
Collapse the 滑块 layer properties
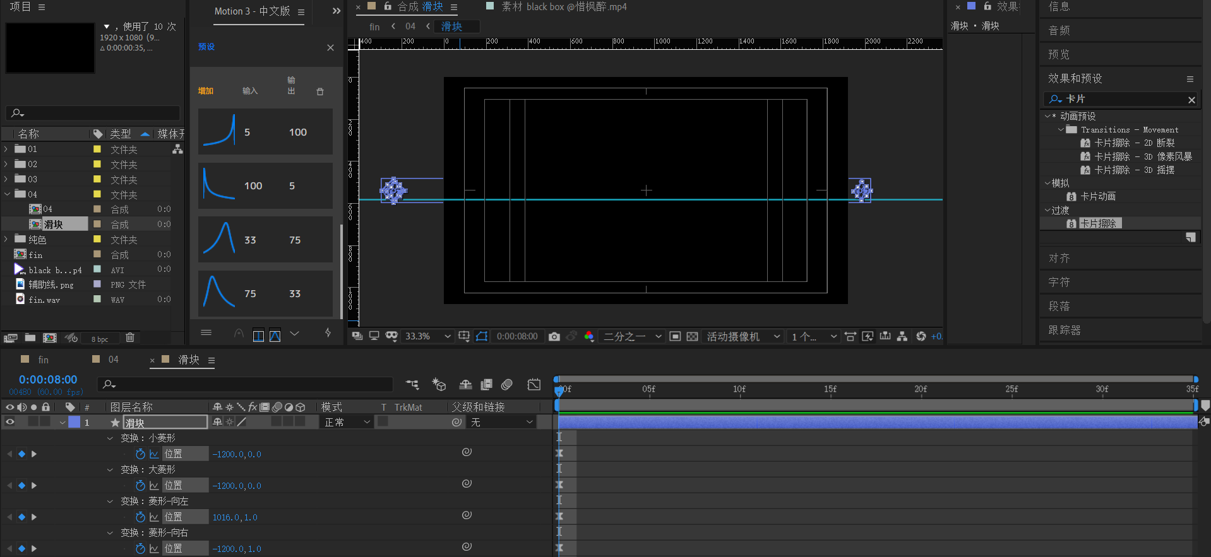63,422
